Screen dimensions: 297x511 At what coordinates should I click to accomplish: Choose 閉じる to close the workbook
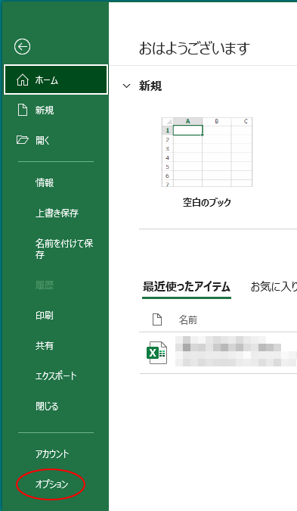47,406
